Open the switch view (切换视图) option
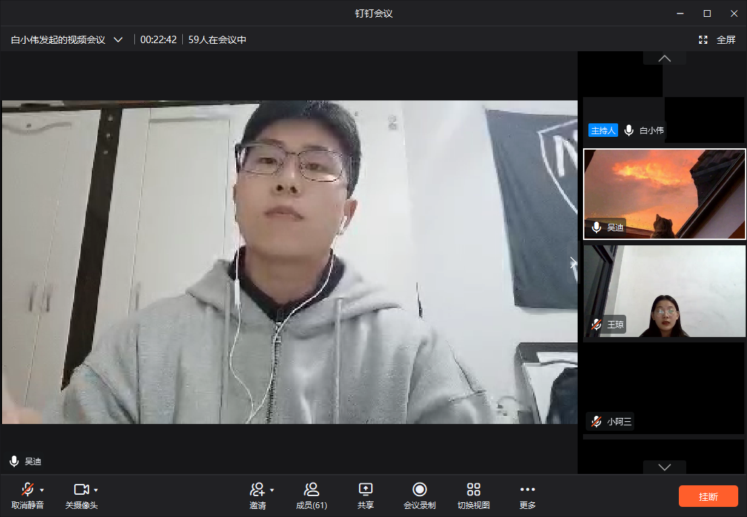747x517 pixels. pyautogui.click(x=474, y=490)
